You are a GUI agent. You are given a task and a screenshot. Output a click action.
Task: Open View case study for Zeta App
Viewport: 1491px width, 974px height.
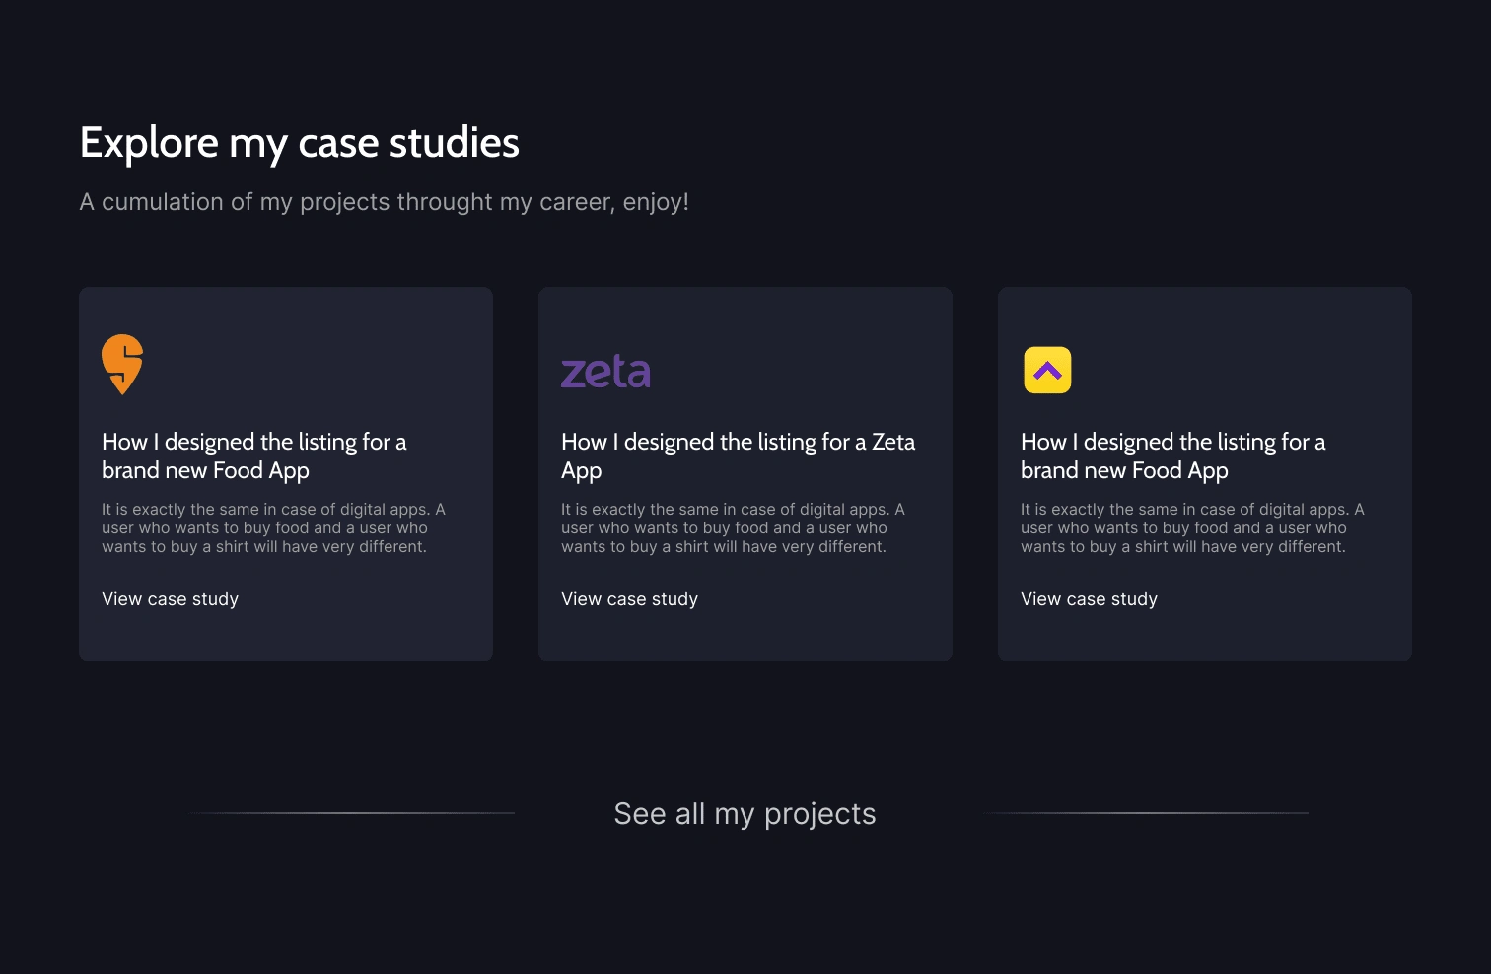tap(629, 599)
